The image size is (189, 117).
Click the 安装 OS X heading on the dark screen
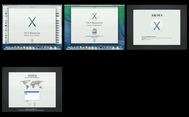point(157,15)
